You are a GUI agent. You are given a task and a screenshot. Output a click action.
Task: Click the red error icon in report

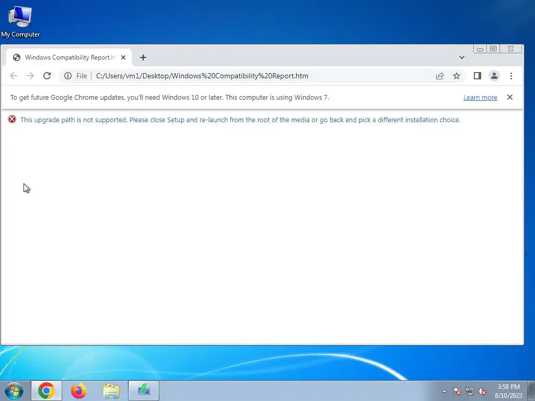tap(12, 120)
